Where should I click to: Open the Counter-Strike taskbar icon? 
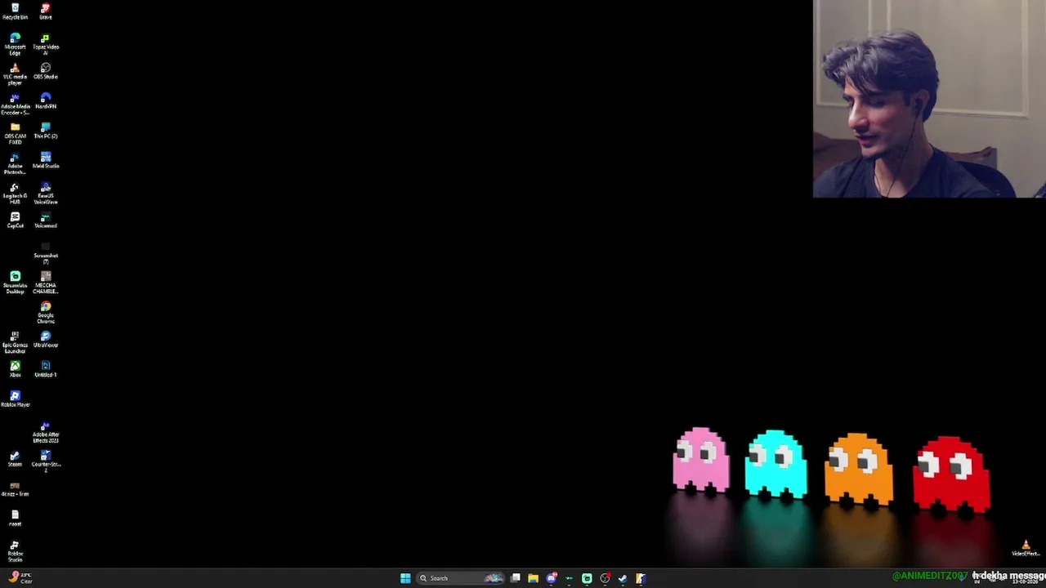point(641,578)
